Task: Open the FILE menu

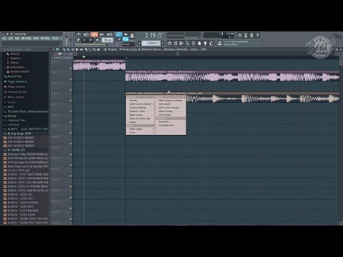Action: tap(4, 39)
